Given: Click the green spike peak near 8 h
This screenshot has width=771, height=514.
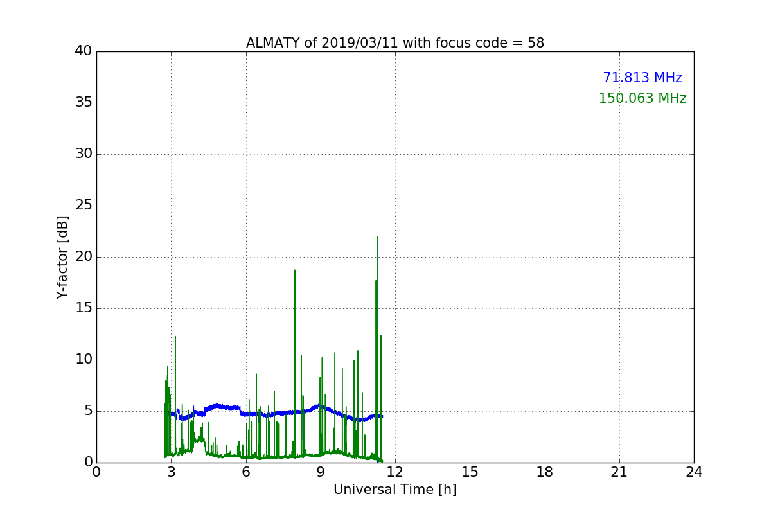Looking at the screenshot, I should [295, 270].
